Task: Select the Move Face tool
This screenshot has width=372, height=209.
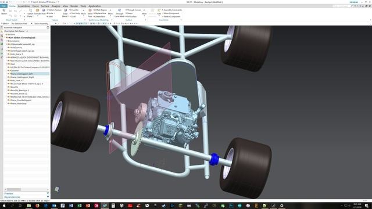Action: click(90, 13)
